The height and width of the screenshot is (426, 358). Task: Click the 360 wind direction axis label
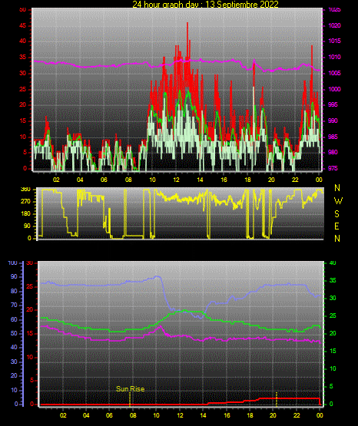(26, 190)
